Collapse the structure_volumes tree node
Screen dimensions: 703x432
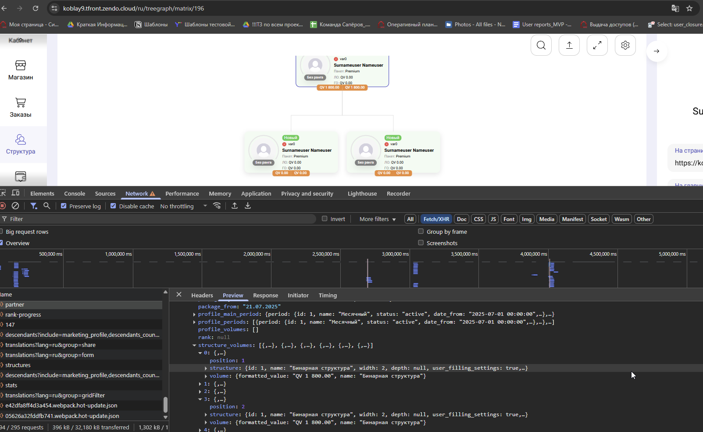click(194, 345)
